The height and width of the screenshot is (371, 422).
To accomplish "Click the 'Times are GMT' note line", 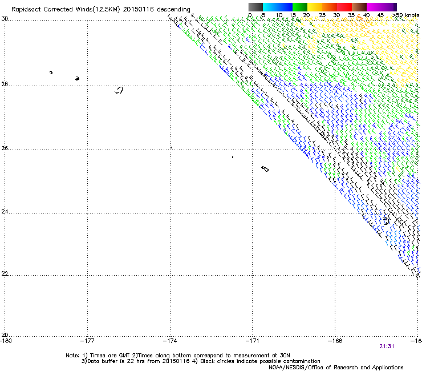I will [x=177, y=356].
